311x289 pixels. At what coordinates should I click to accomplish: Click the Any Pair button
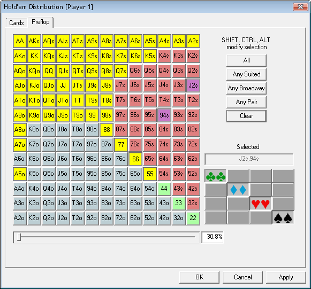coord(246,102)
